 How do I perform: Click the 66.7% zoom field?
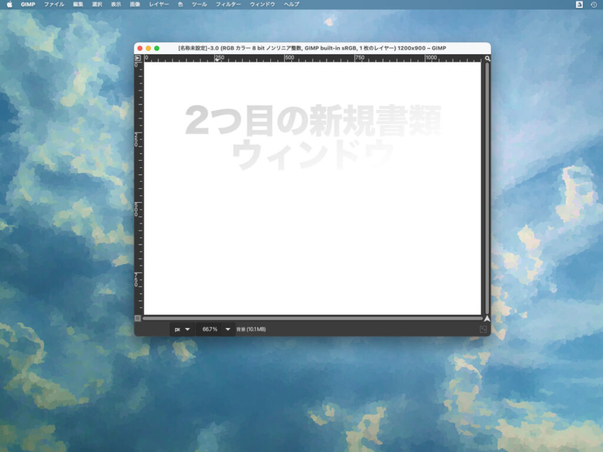click(x=210, y=330)
